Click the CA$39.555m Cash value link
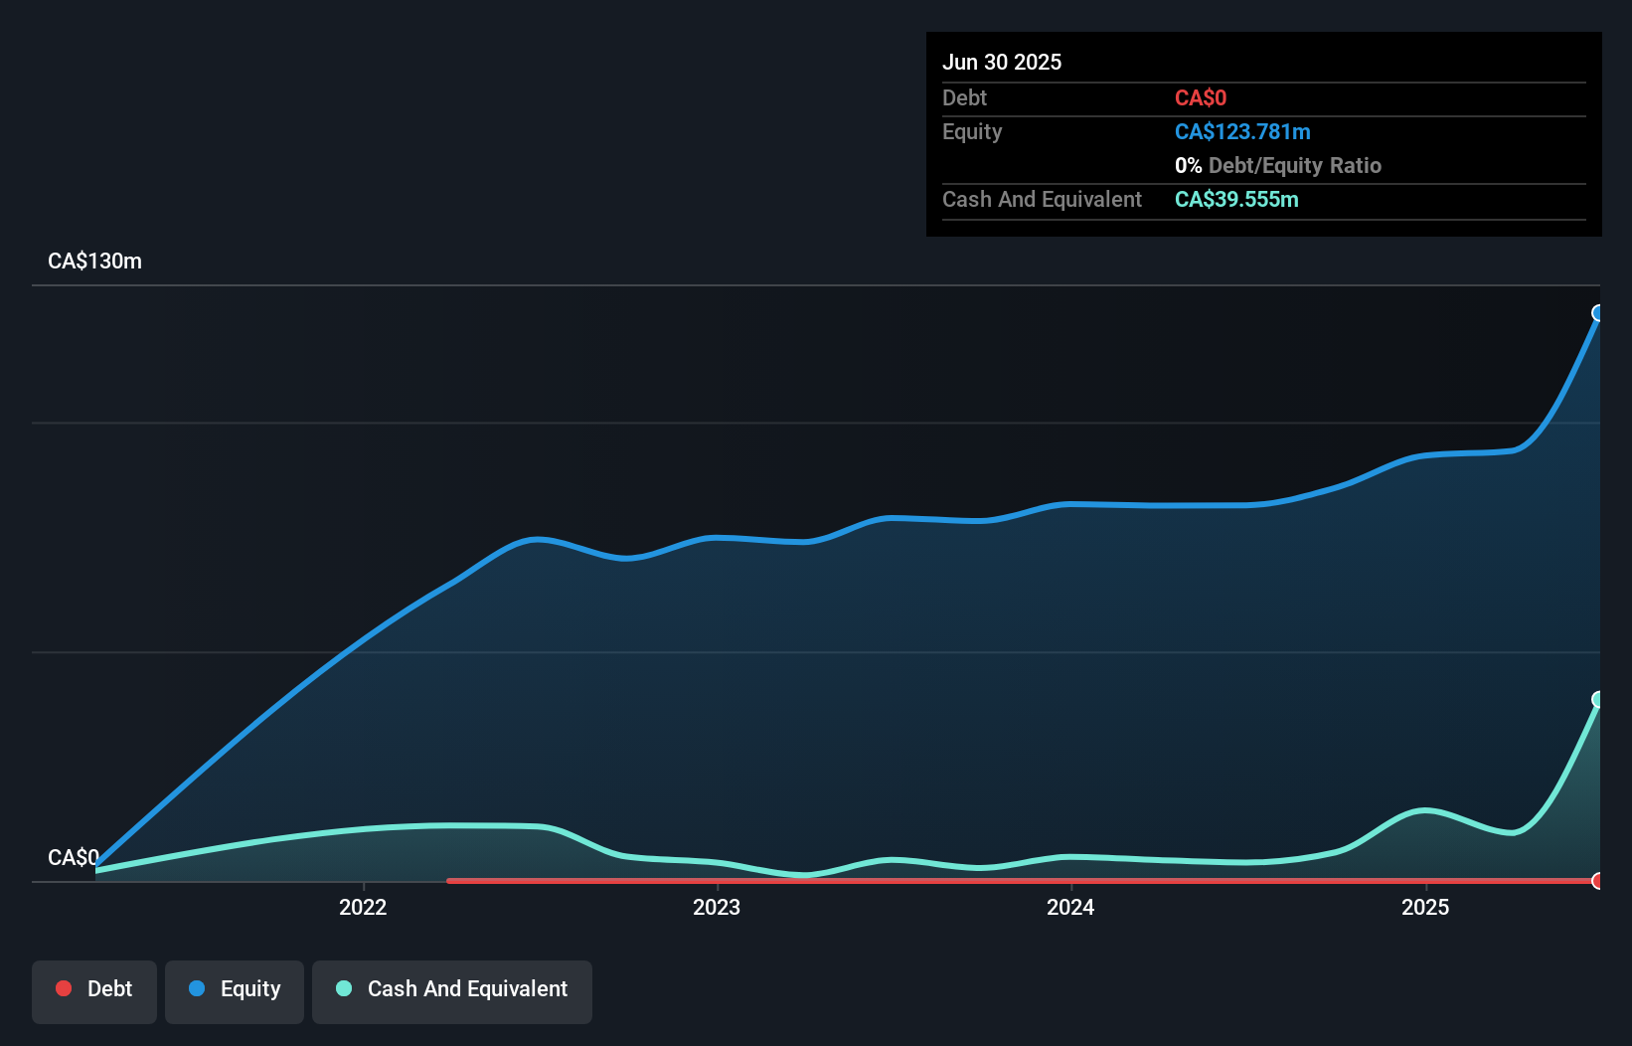This screenshot has height=1046, width=1632. click(x=1236, y=200)
